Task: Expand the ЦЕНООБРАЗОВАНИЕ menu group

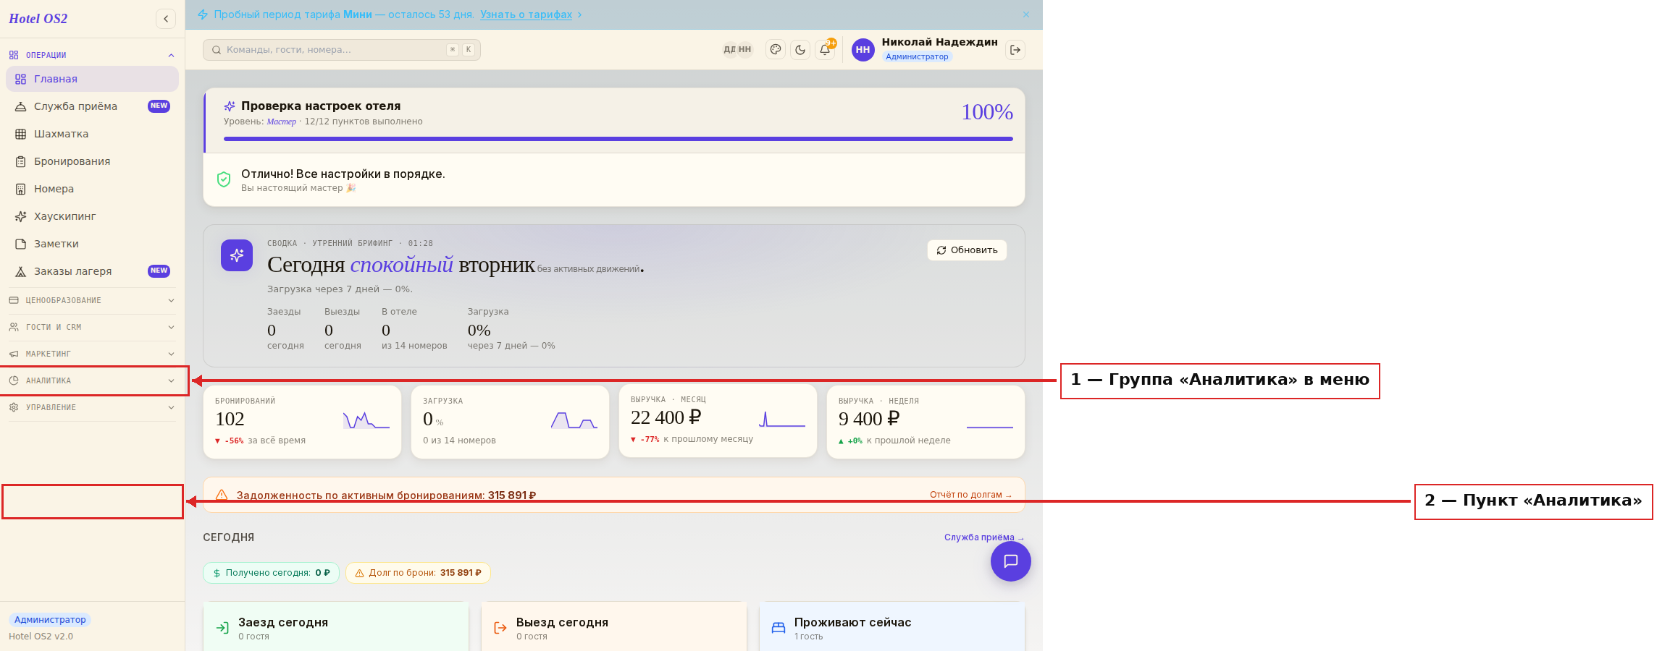Action: pyautogui.click(x=92, y=300)
